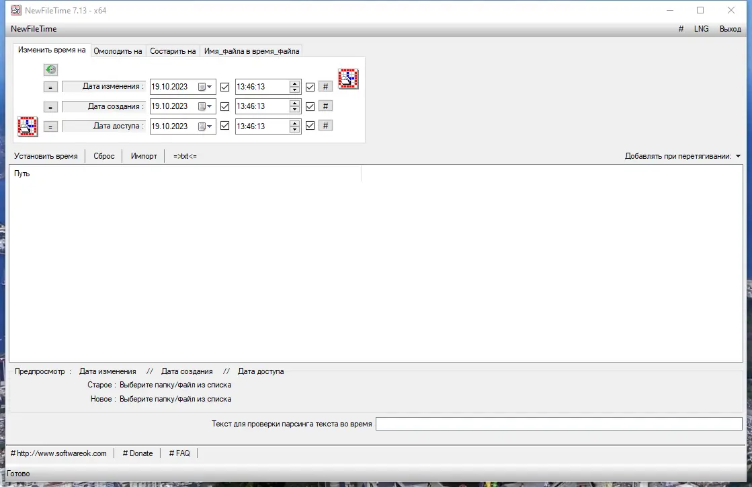The height and width of the screenshot is (487, 752).
Task: Toggle time checkbox for Дата изменения
Action: pyautogui.click(x=310, y=87)
